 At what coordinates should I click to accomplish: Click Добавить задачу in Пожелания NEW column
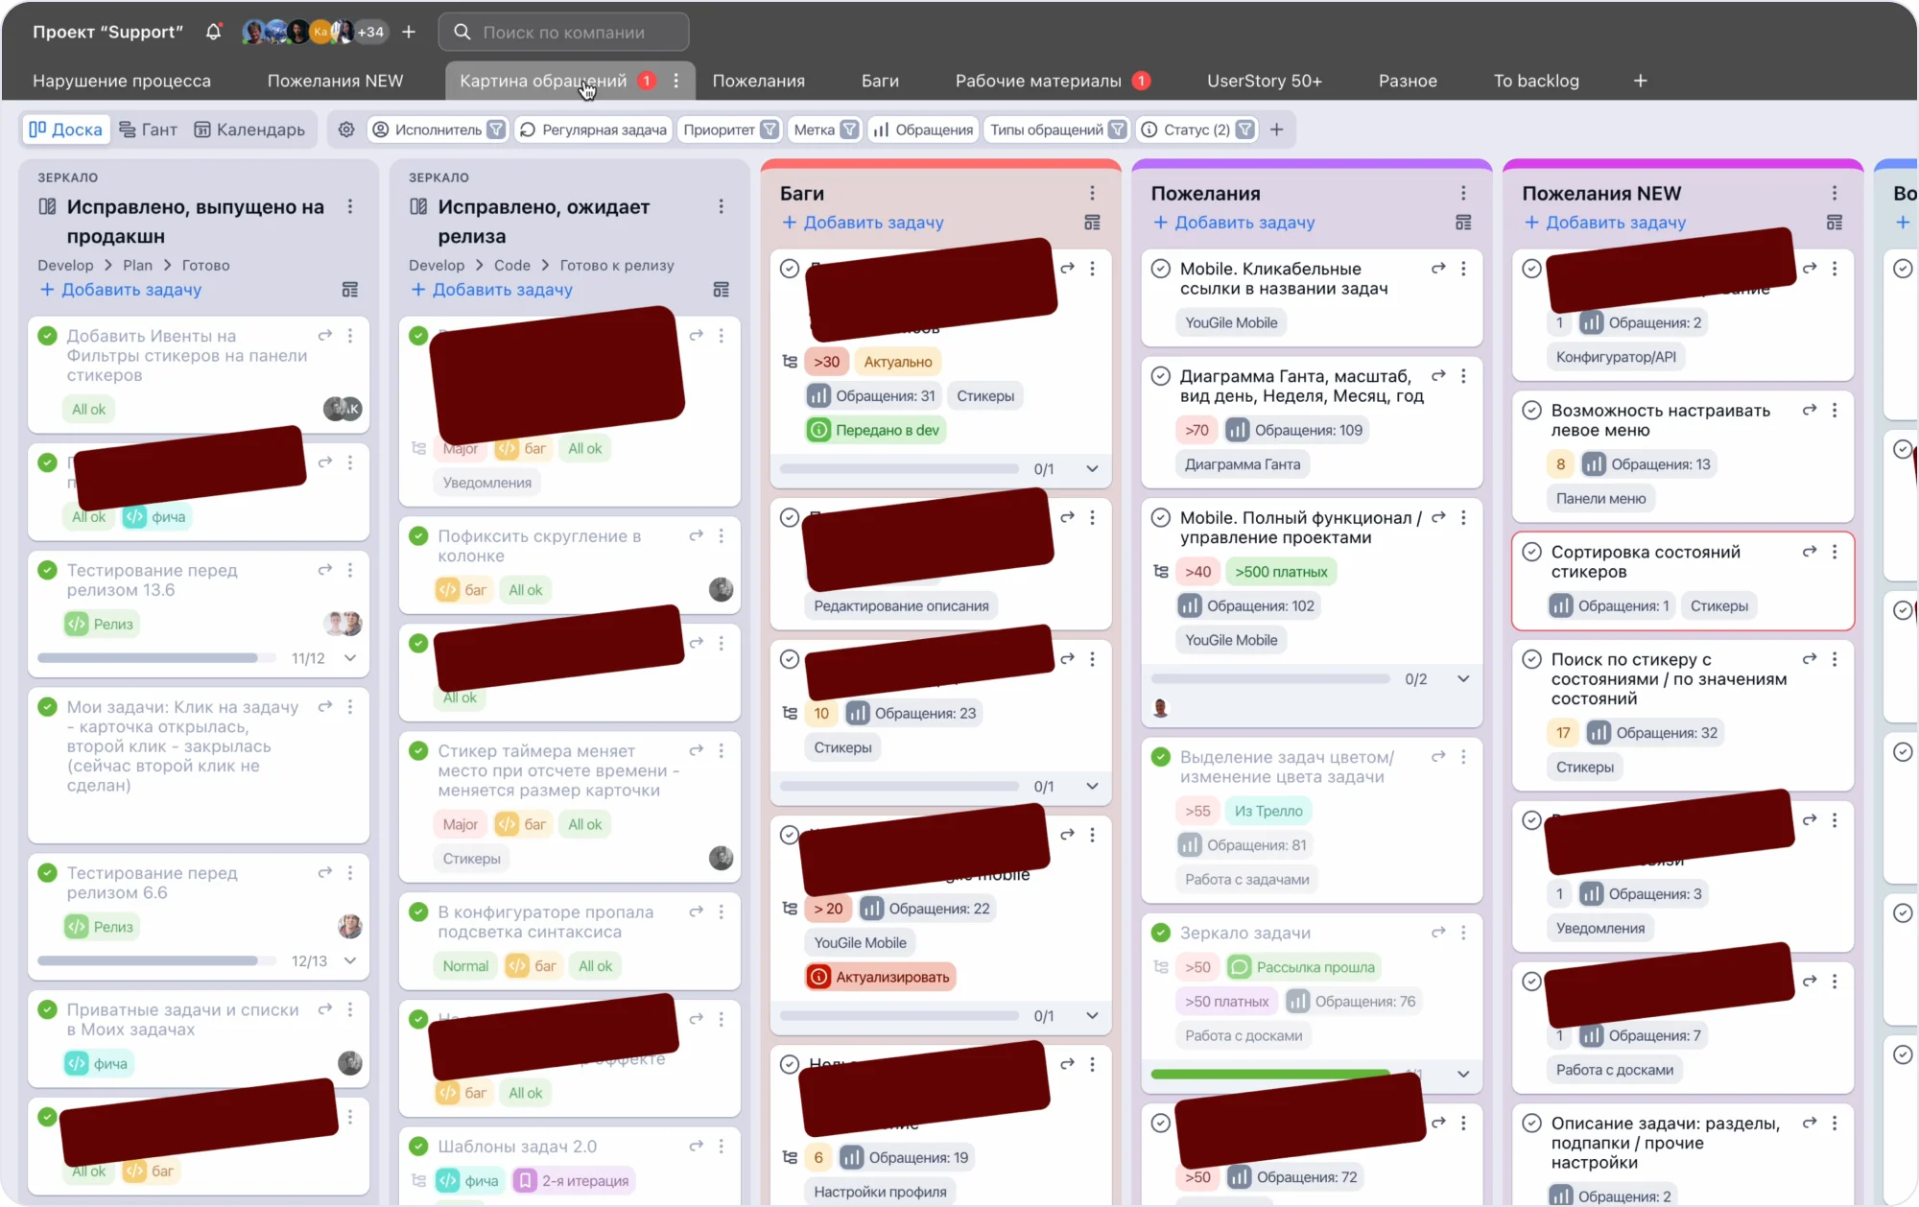pyautogui.click(x=1615, y=223)
